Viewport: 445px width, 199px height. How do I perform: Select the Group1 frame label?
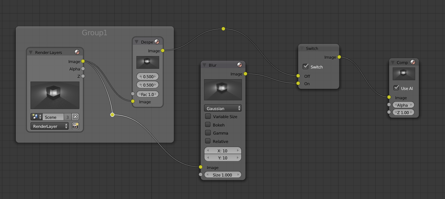(94, 33)
